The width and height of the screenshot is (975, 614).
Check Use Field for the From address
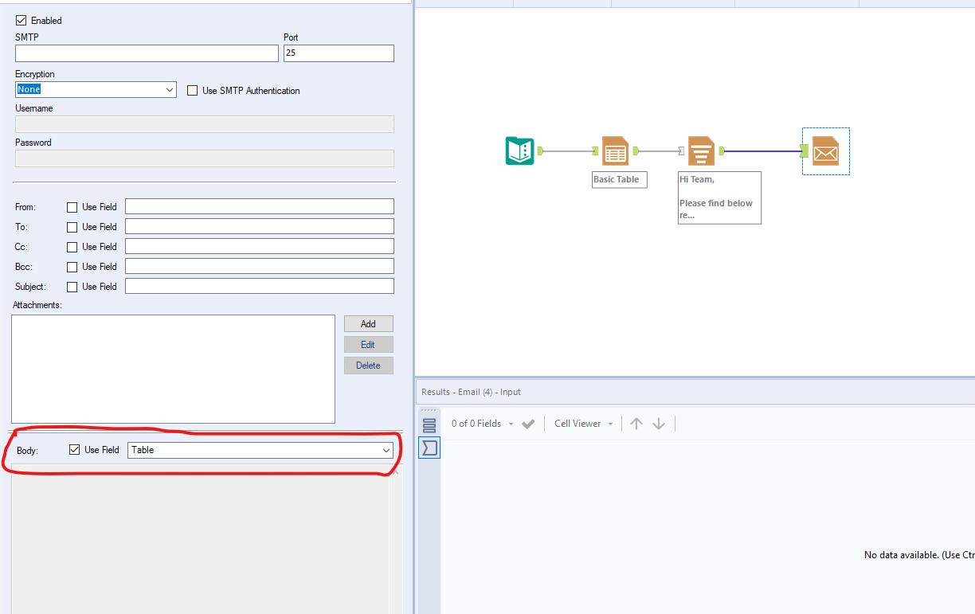pos(71,206)
